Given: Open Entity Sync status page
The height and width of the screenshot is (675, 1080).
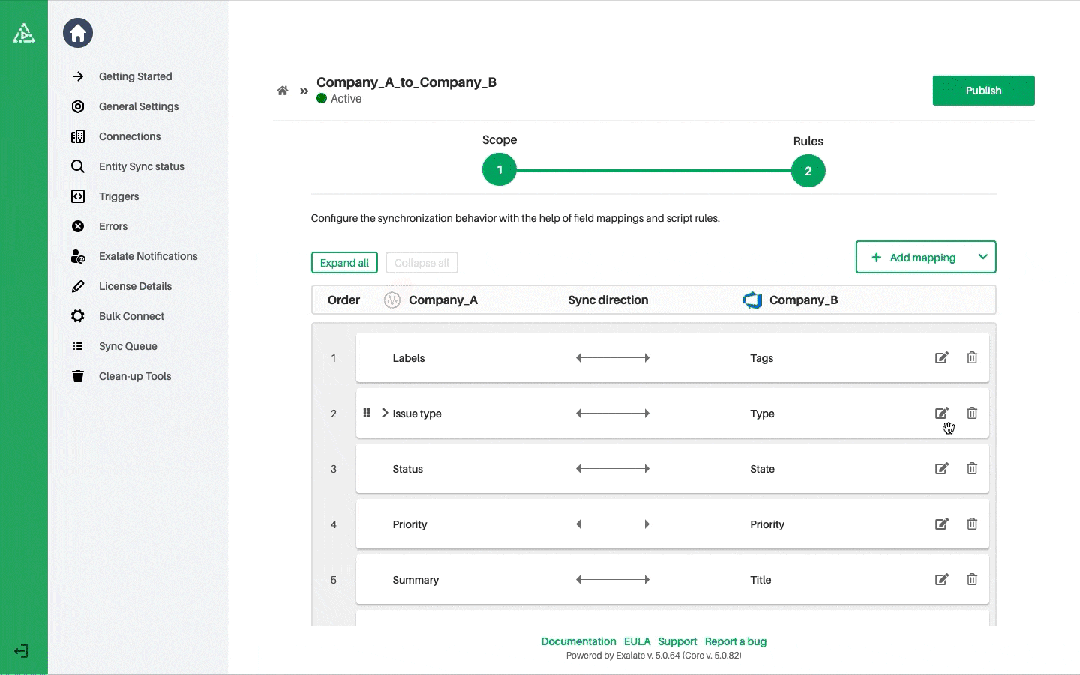Looking at the screenshot, I should point(142,166).
